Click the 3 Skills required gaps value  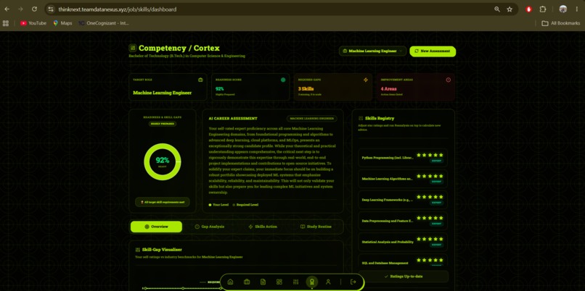pos(306,89)
